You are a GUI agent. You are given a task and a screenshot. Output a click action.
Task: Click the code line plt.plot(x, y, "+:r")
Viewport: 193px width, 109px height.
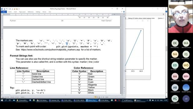tap(30, 93)
